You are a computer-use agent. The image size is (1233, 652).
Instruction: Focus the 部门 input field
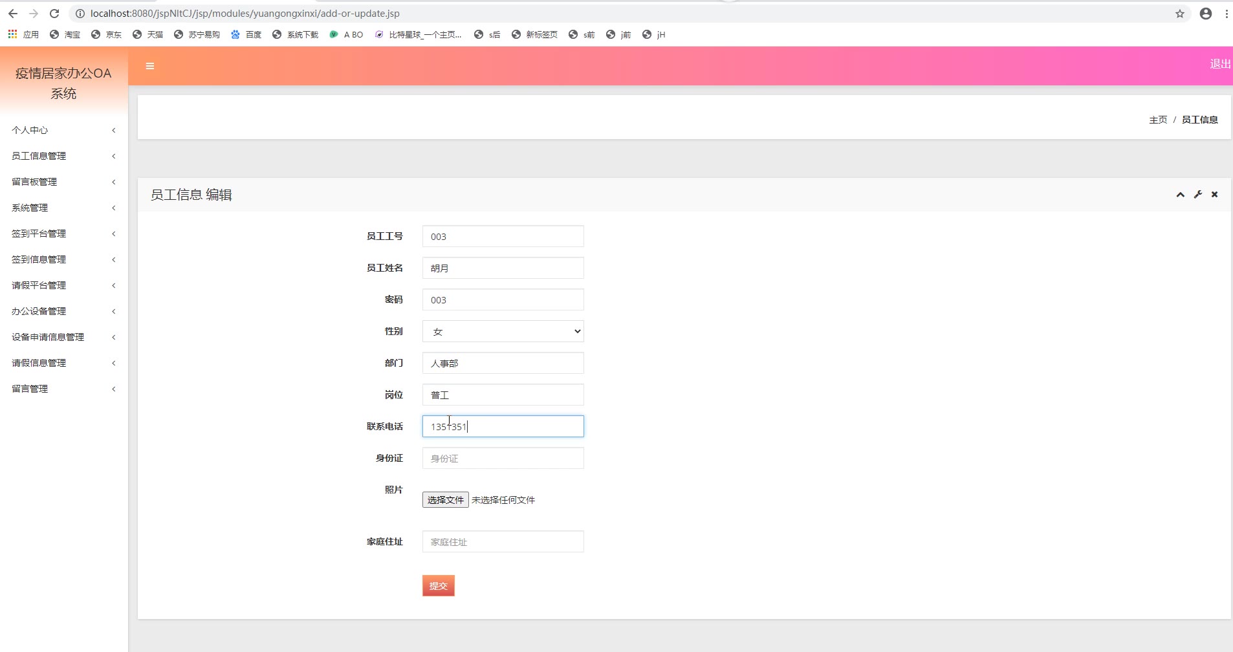coord(503,363)
